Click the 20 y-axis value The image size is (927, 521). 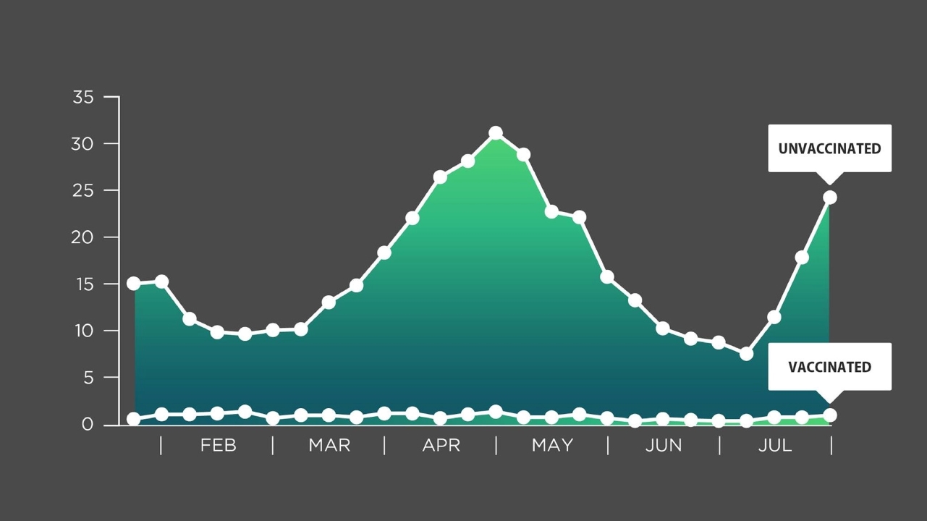(x=83, y=237)
